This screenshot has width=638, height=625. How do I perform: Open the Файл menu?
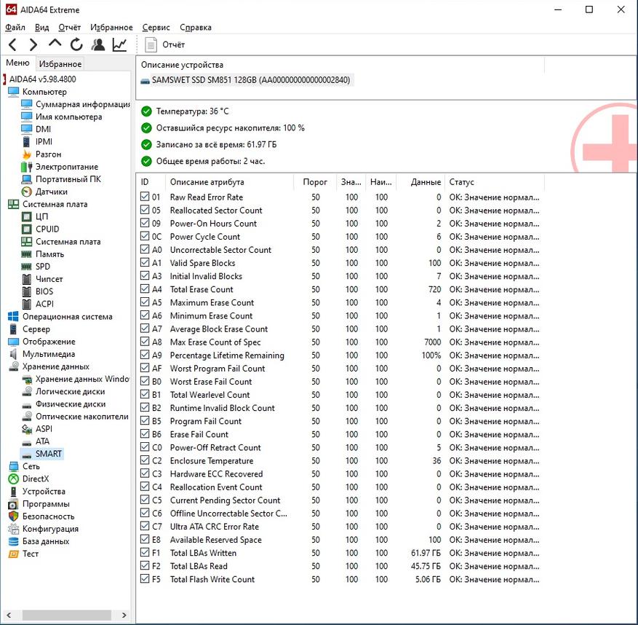tap(15, 27)
